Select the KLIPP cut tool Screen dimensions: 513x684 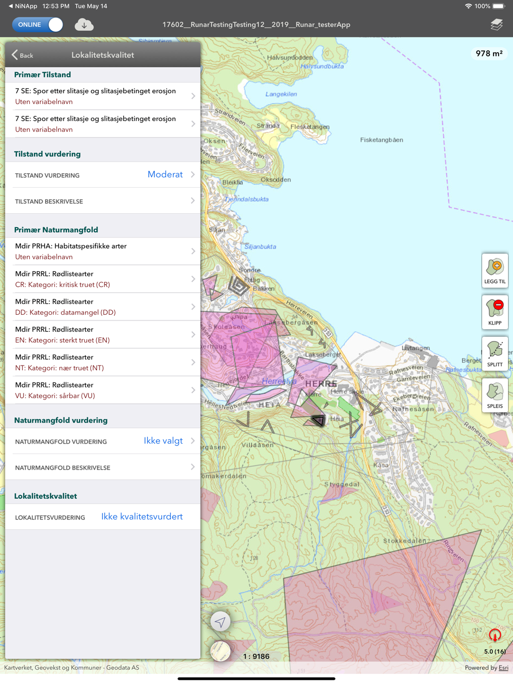tap(495, 312)
